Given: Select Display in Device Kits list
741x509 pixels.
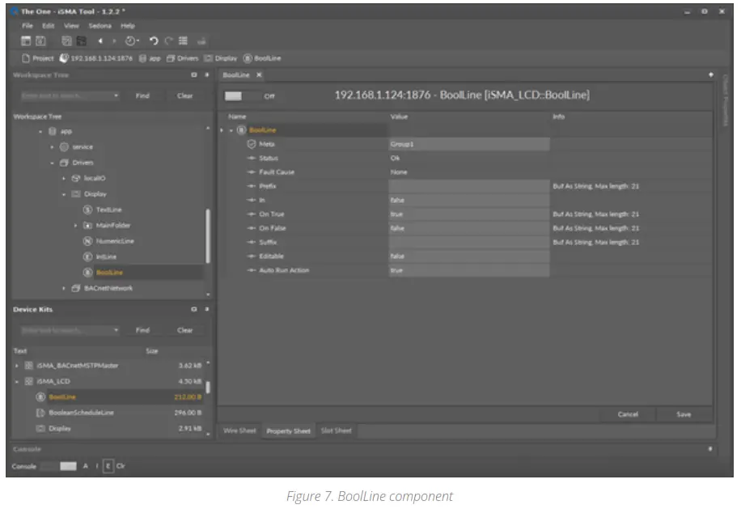Looking at the screenshot, I should pyautogui.click(x=60, y=428).
